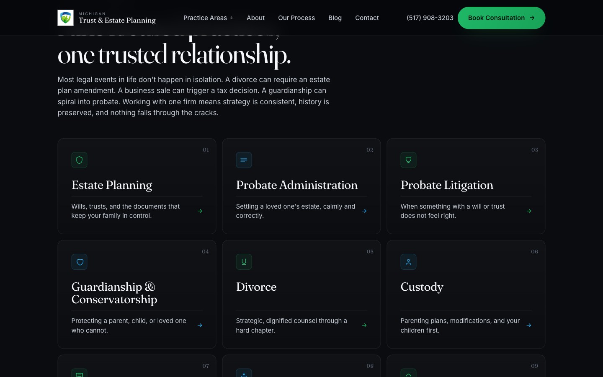Click the shield icon on Estate Planning card
Viewport: 603px width, 377px height.
tap(79, 160)
